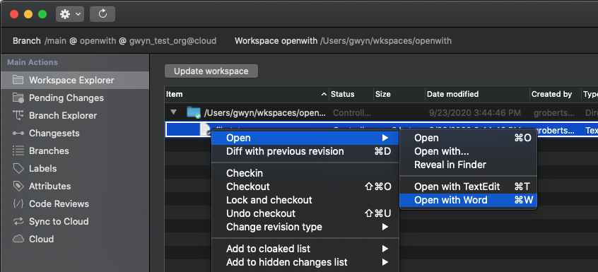The image size is (598, 272).
Task: Collapse the /Users/gwyn/wkspaces tree node
Action: (174, 112)
